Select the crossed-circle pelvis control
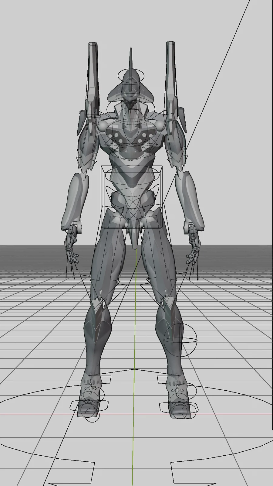This screenshot has width=273, height=486. pyautogui.click(x=133, y=209)
